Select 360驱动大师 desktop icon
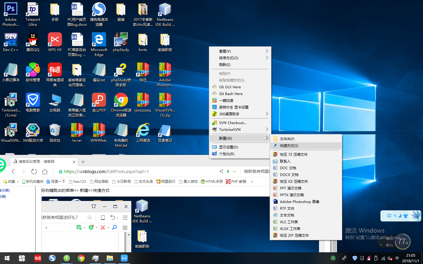 click(33, 133)
